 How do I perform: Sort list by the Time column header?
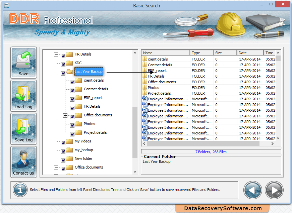click(x=270, y=53)
